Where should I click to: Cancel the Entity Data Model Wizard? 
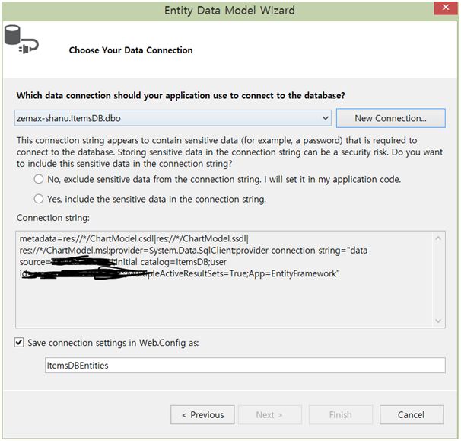pyautogui.click(x=411, y=414)
